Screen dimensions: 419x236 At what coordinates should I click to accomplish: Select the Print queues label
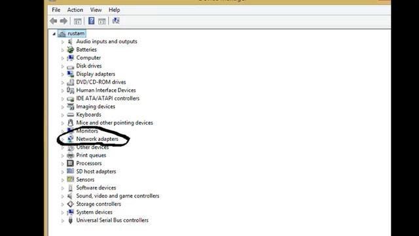(x=91, y=155)
